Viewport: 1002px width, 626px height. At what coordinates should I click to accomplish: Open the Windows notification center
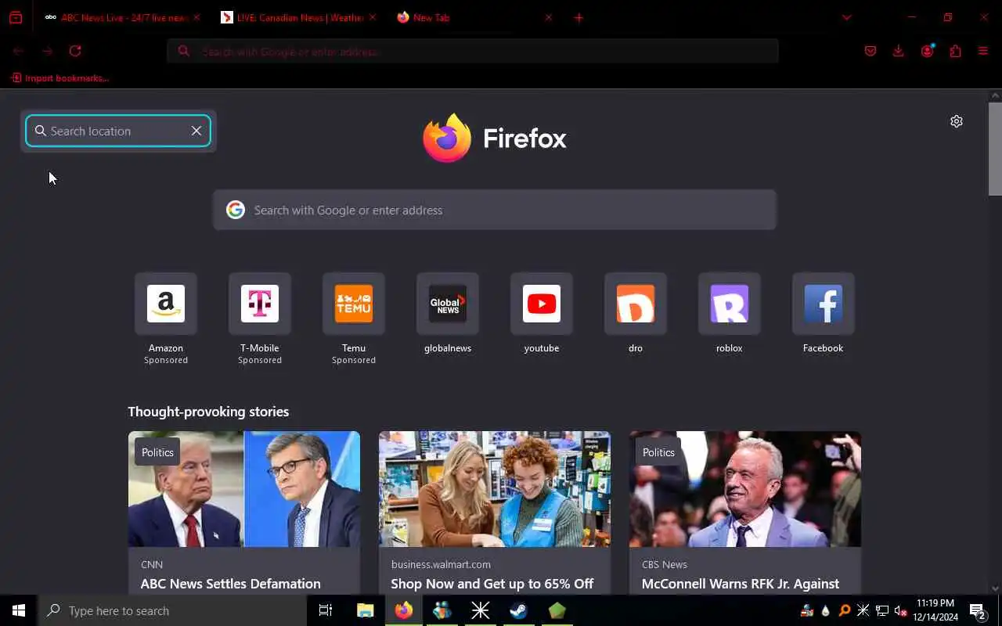tap(977, 610)
